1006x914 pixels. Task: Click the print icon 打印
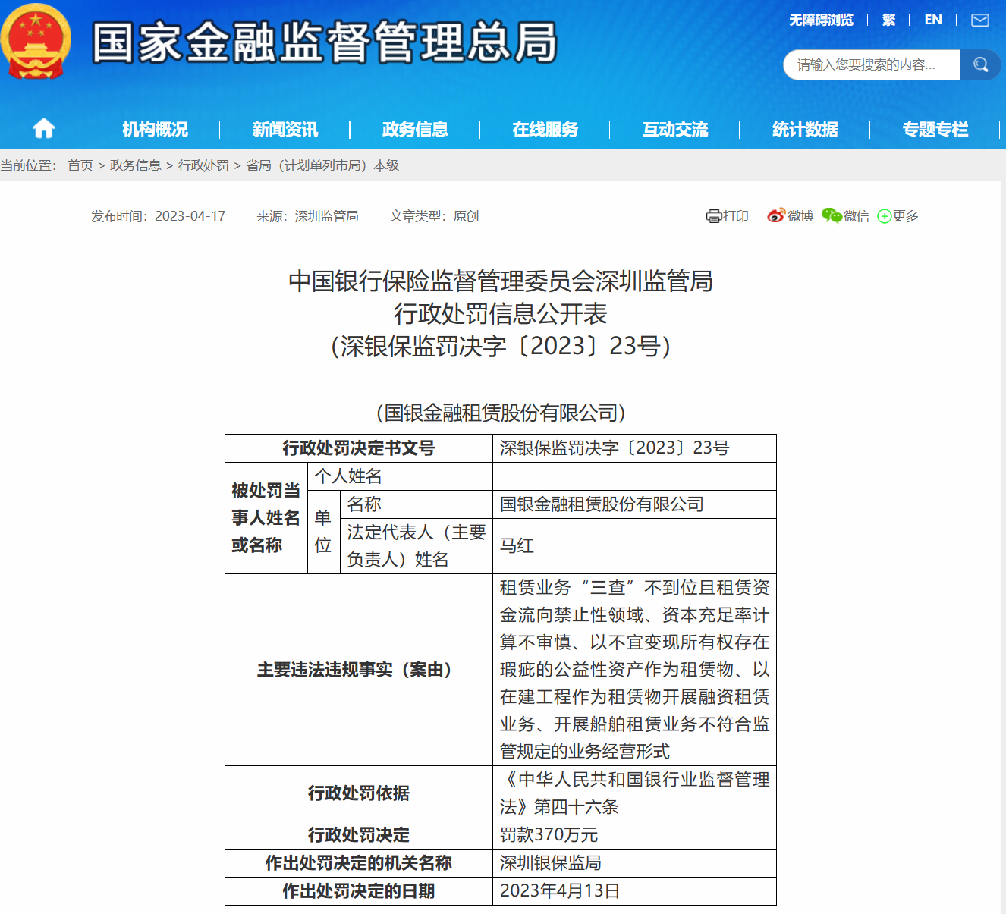click(727, 216)
